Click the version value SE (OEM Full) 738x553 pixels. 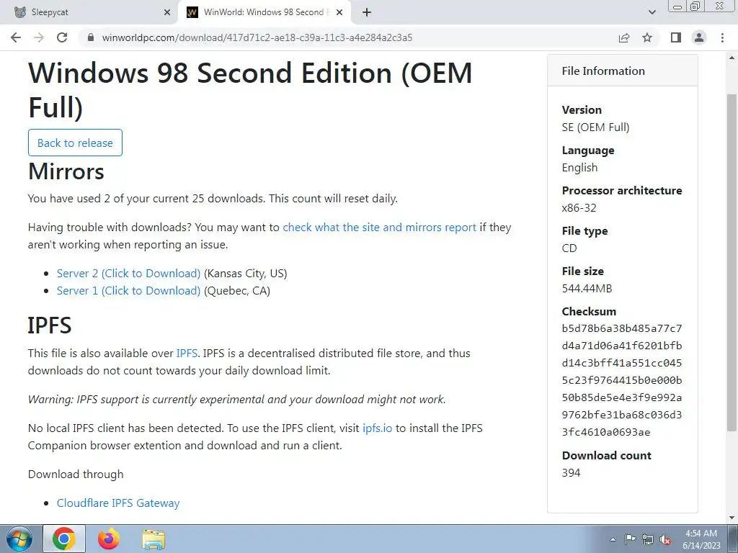(x=595, y=127)
